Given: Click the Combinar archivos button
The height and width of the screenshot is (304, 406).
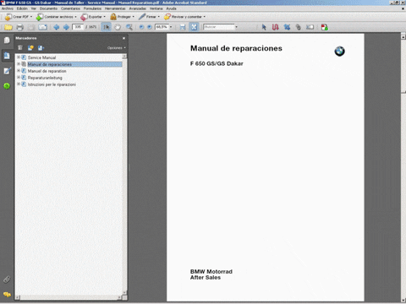Looking at the screenshot, I should [x=56, y=17].
